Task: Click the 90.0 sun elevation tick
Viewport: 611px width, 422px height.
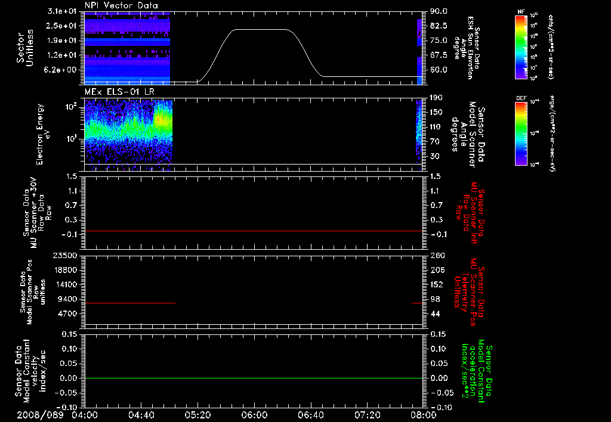Action: [439, 11]
